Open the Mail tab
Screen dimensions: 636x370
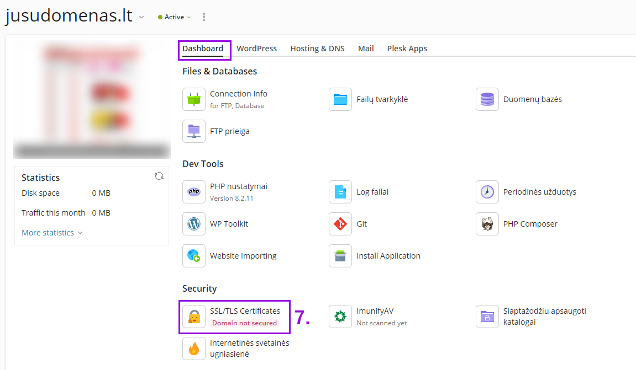(366, 49)
